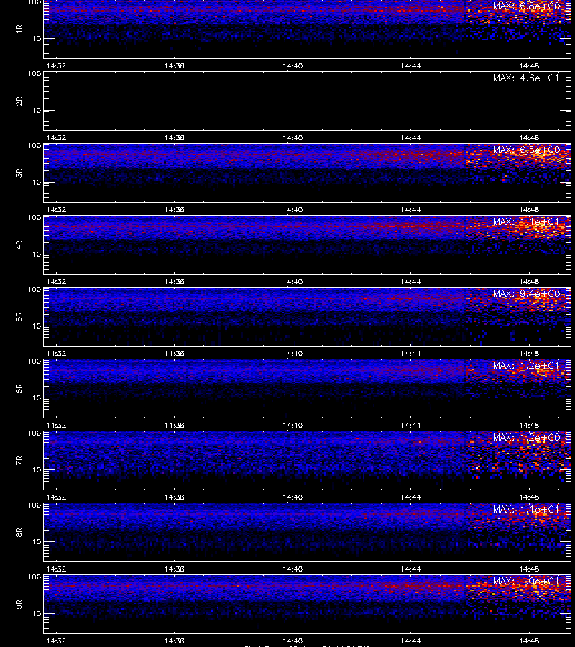Viewport: 575px width, 647px height.
Task: Click the 14:48 tick label under panel 4R
Action: [x=529, y=281]
